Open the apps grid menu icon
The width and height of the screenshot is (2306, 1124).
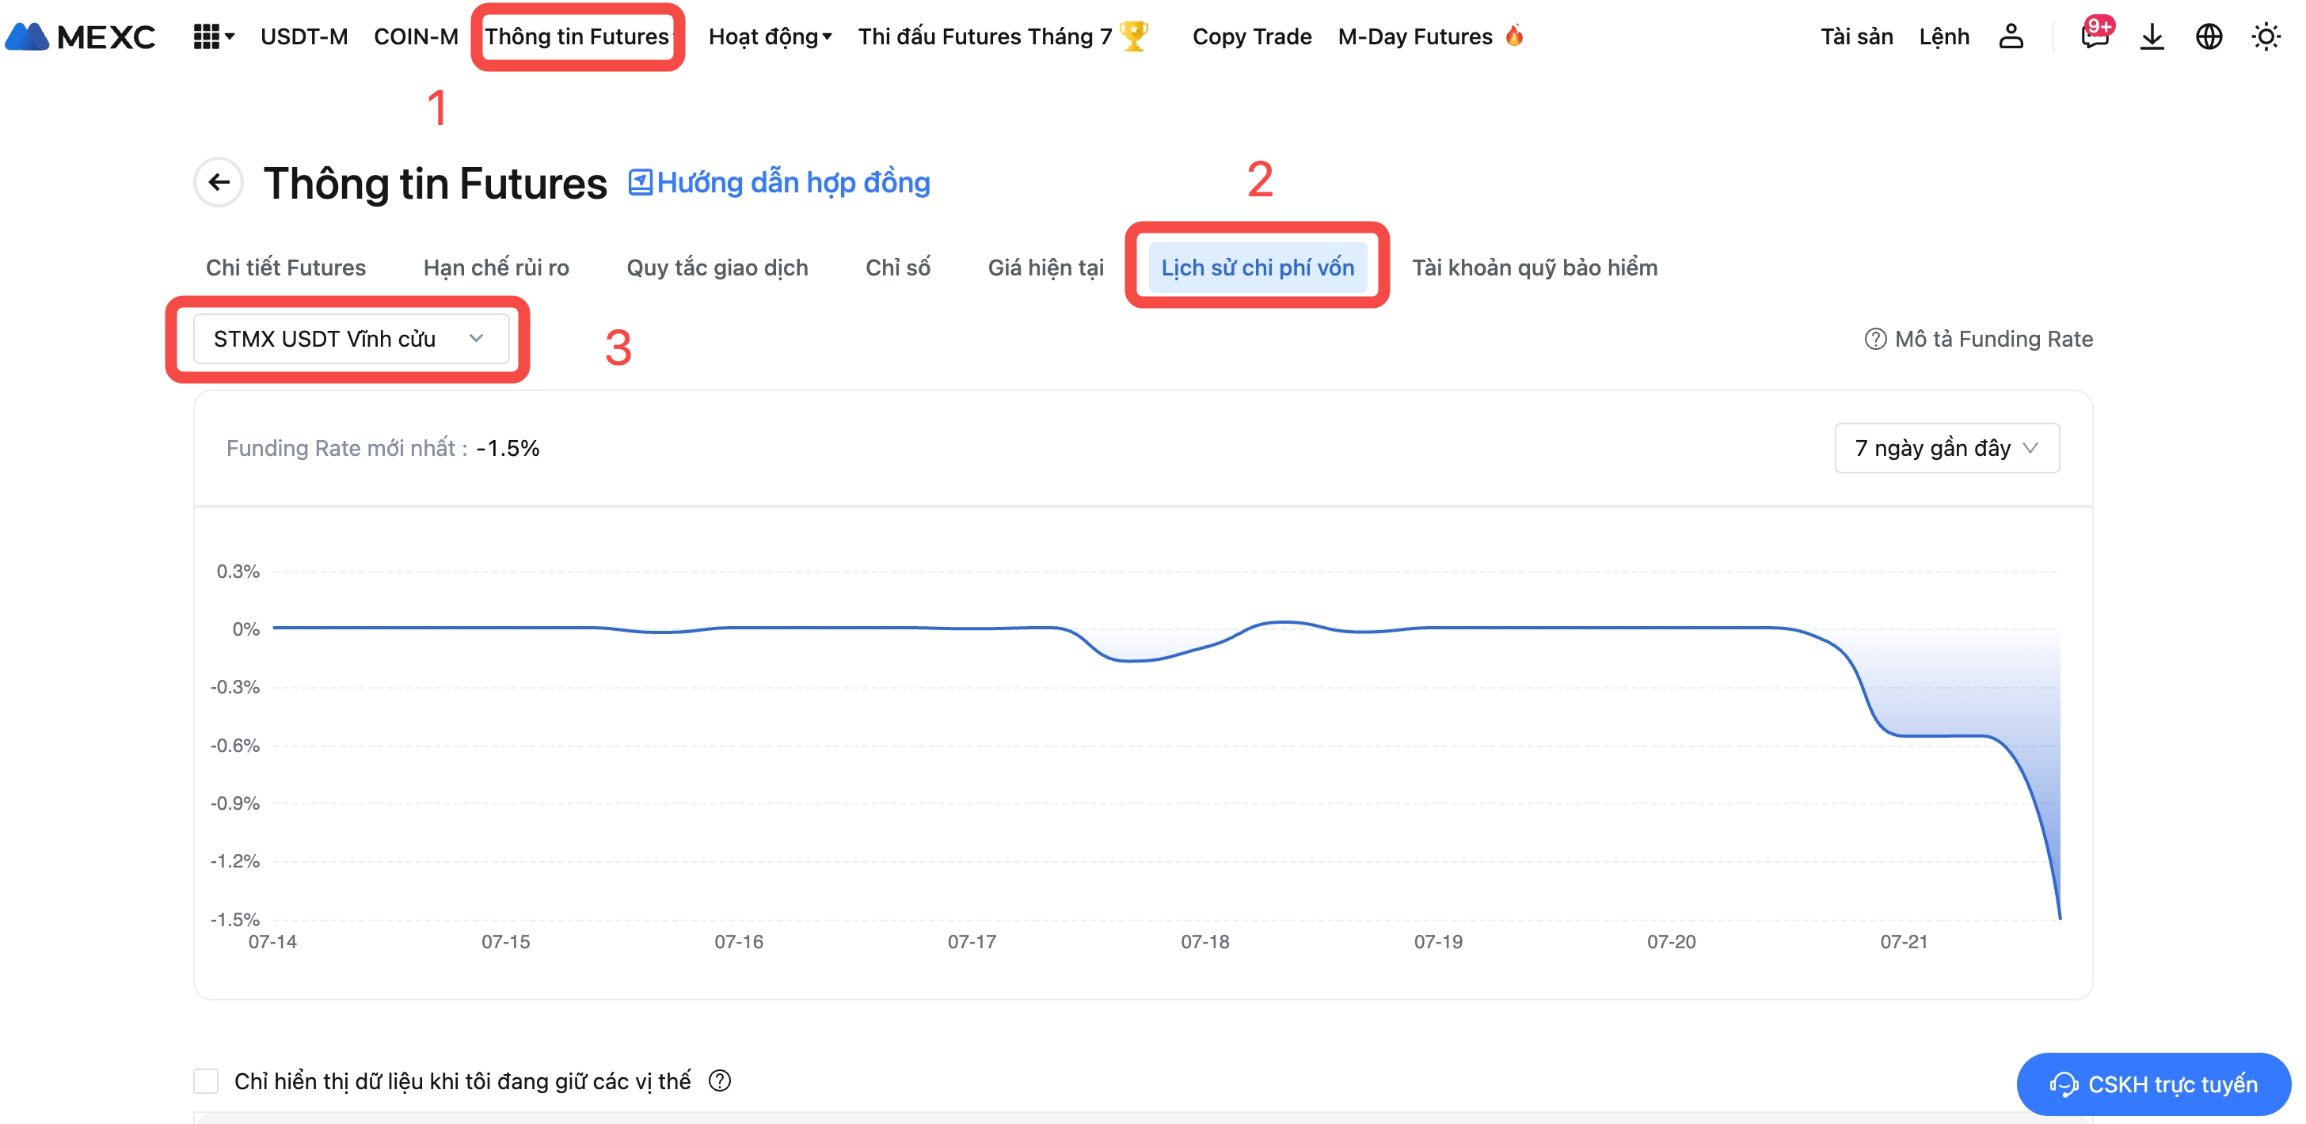(x=207, y=36)
